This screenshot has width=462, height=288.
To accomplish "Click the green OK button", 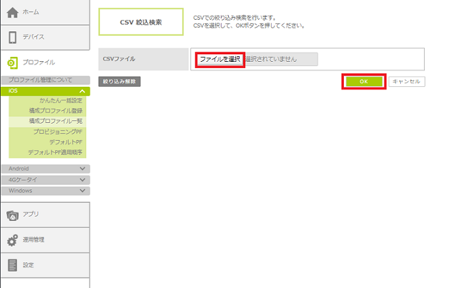I will pyautogui.click(x=363, y=82).
